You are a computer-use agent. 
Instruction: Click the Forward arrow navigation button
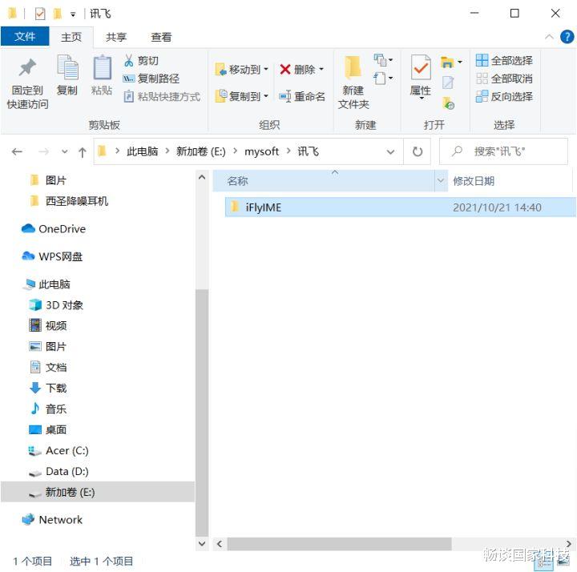click(x=43, y=151)
